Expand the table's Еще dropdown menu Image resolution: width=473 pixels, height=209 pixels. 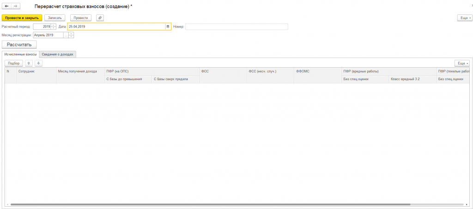click(462, 63)
